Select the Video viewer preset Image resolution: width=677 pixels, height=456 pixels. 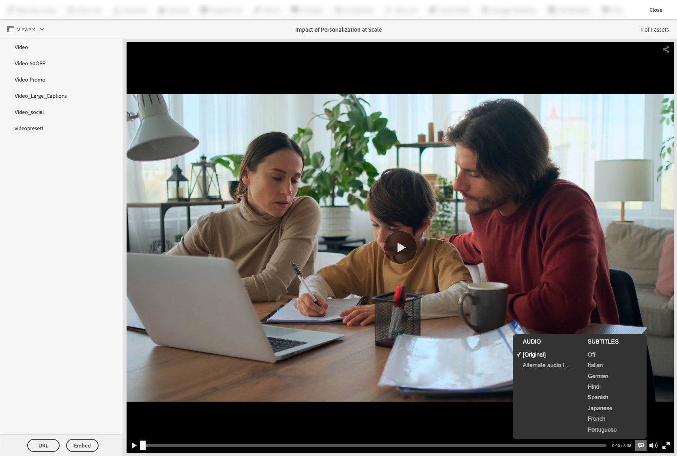[21, 47]
